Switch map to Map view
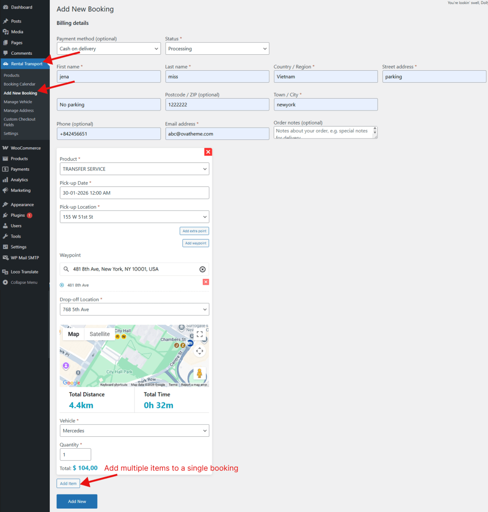488x512 pixels. pos(73,334)
